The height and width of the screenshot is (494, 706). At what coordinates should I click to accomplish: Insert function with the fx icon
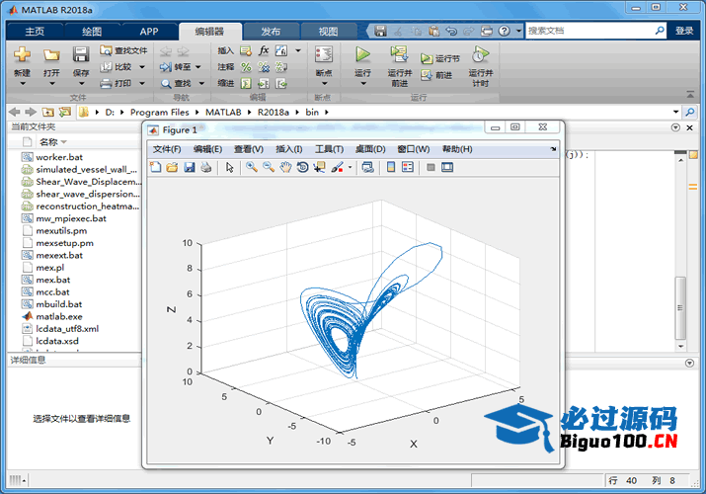264,50
